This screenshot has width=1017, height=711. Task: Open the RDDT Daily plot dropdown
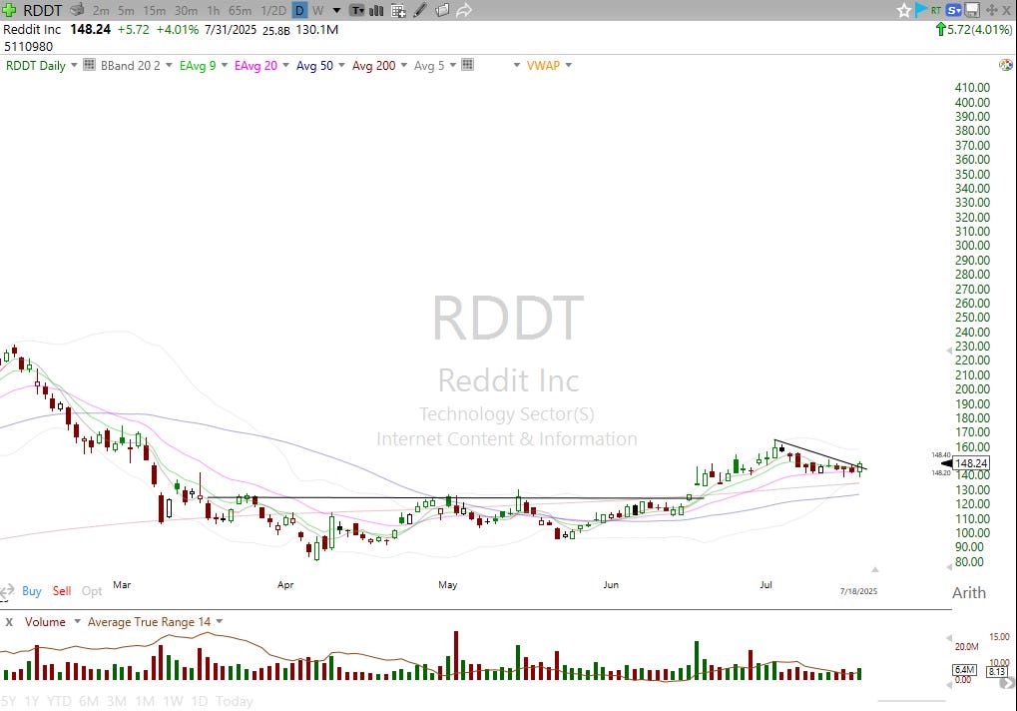[74, 65]
